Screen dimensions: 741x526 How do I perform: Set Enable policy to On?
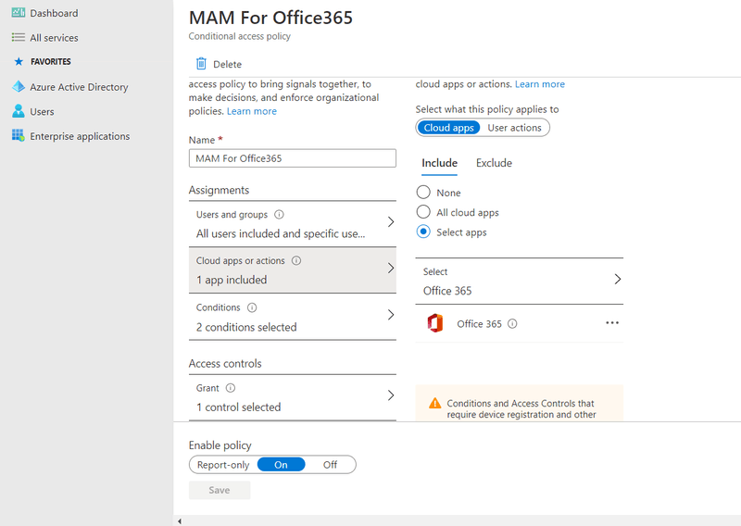[281, 465]
